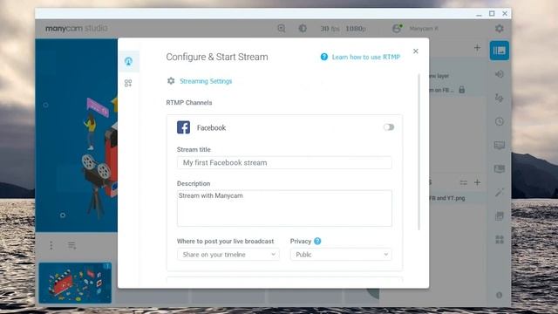Open the Privacy dropdown set to Public
The height and width of the screenshot is (314, 558).
(341, 255)
